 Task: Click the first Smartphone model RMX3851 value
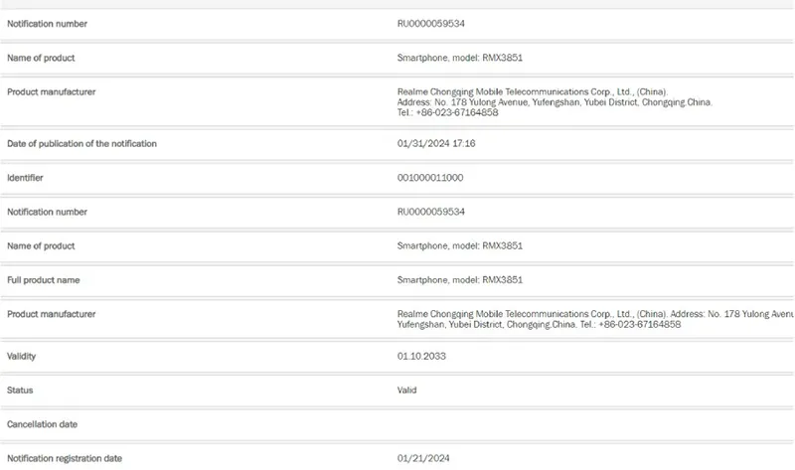click(x=460, y=58)
